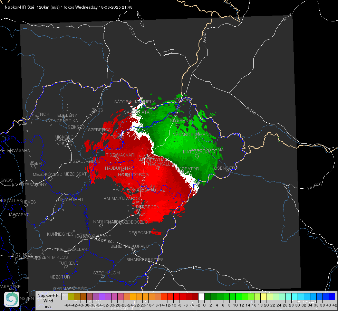Image resolution: width=338 pixels, height=311 pixels.
Task: Select the KISUJSZALLAS label
Action: [x=72, y=249]
